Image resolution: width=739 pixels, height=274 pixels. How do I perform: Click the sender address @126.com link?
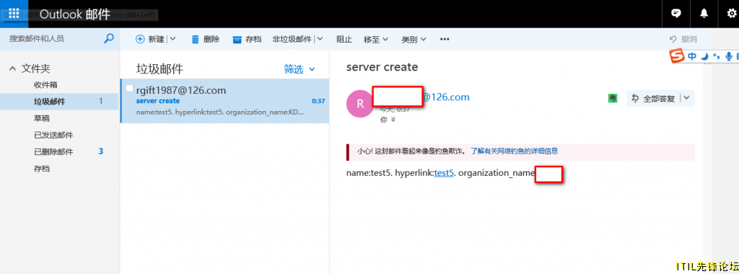click(x=446, y=97)
